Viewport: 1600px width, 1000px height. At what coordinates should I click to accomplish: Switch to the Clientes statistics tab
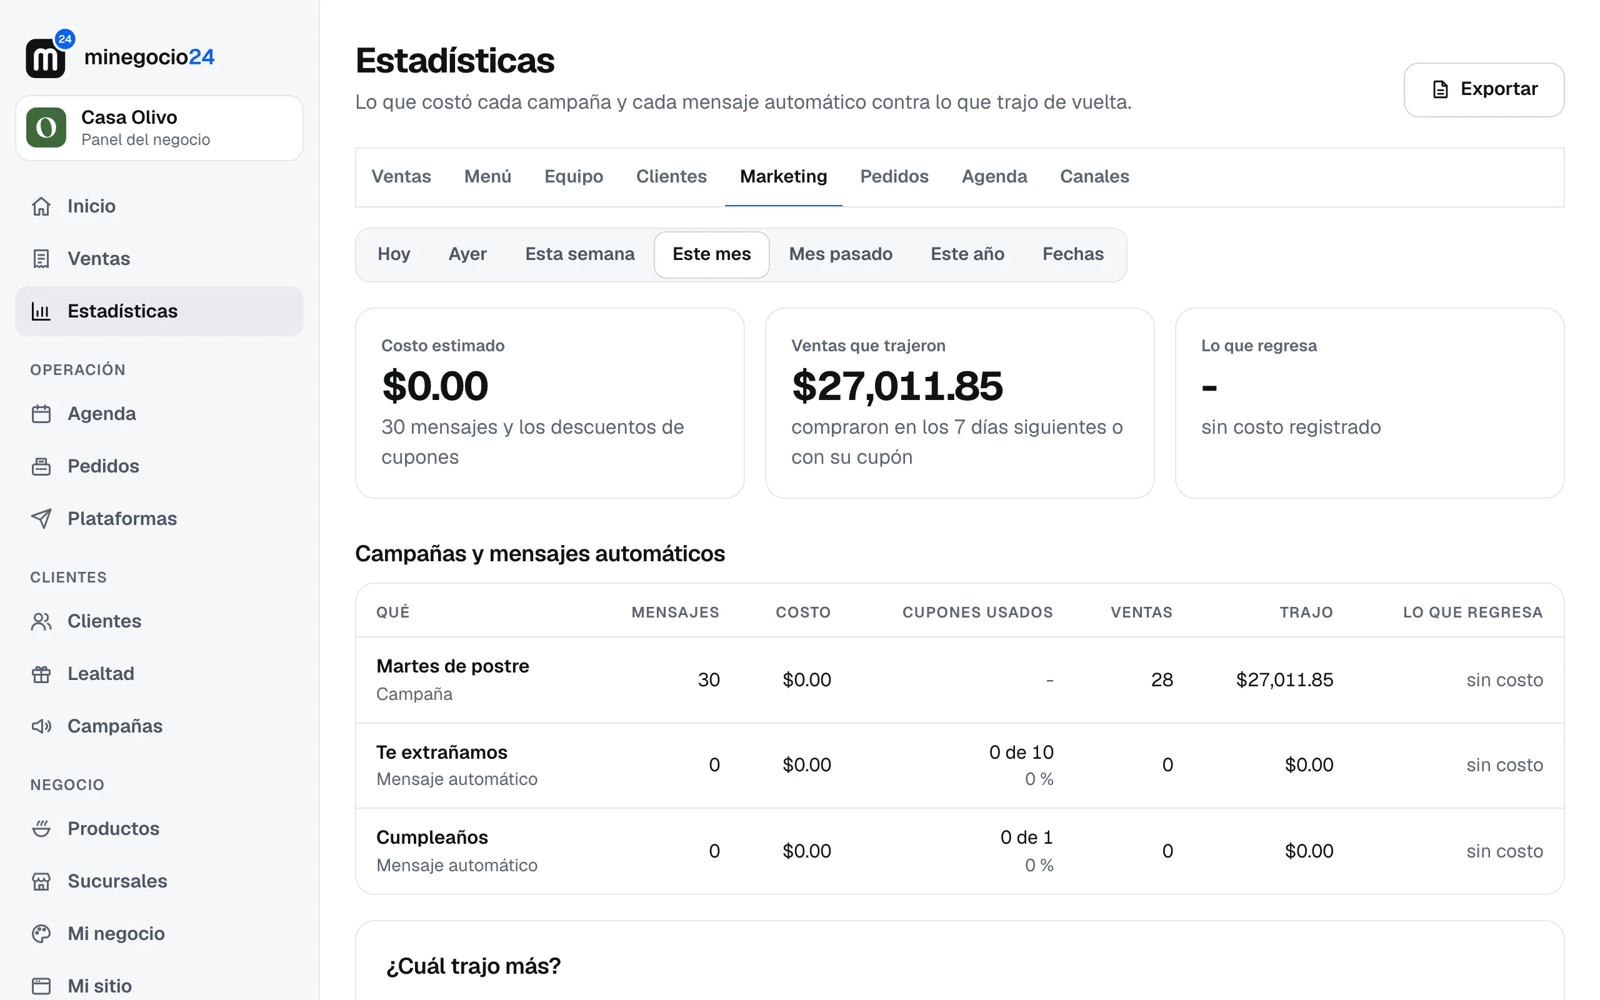(671, 177)
